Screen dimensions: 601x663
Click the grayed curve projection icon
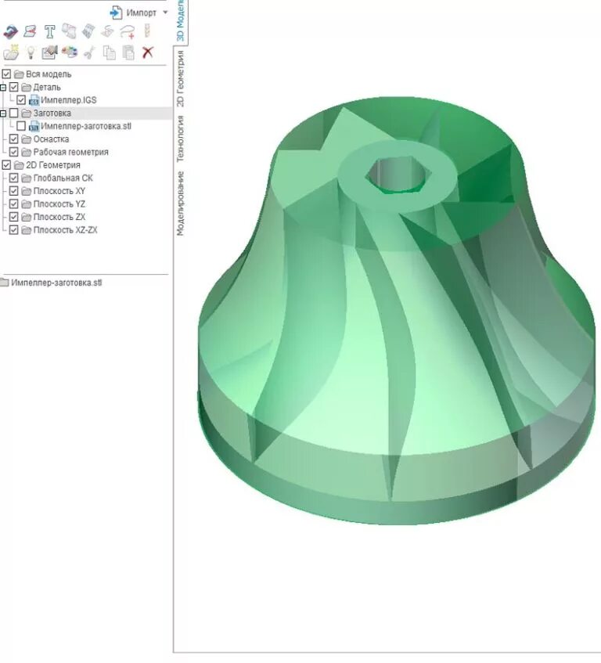[x=107, y=31]
